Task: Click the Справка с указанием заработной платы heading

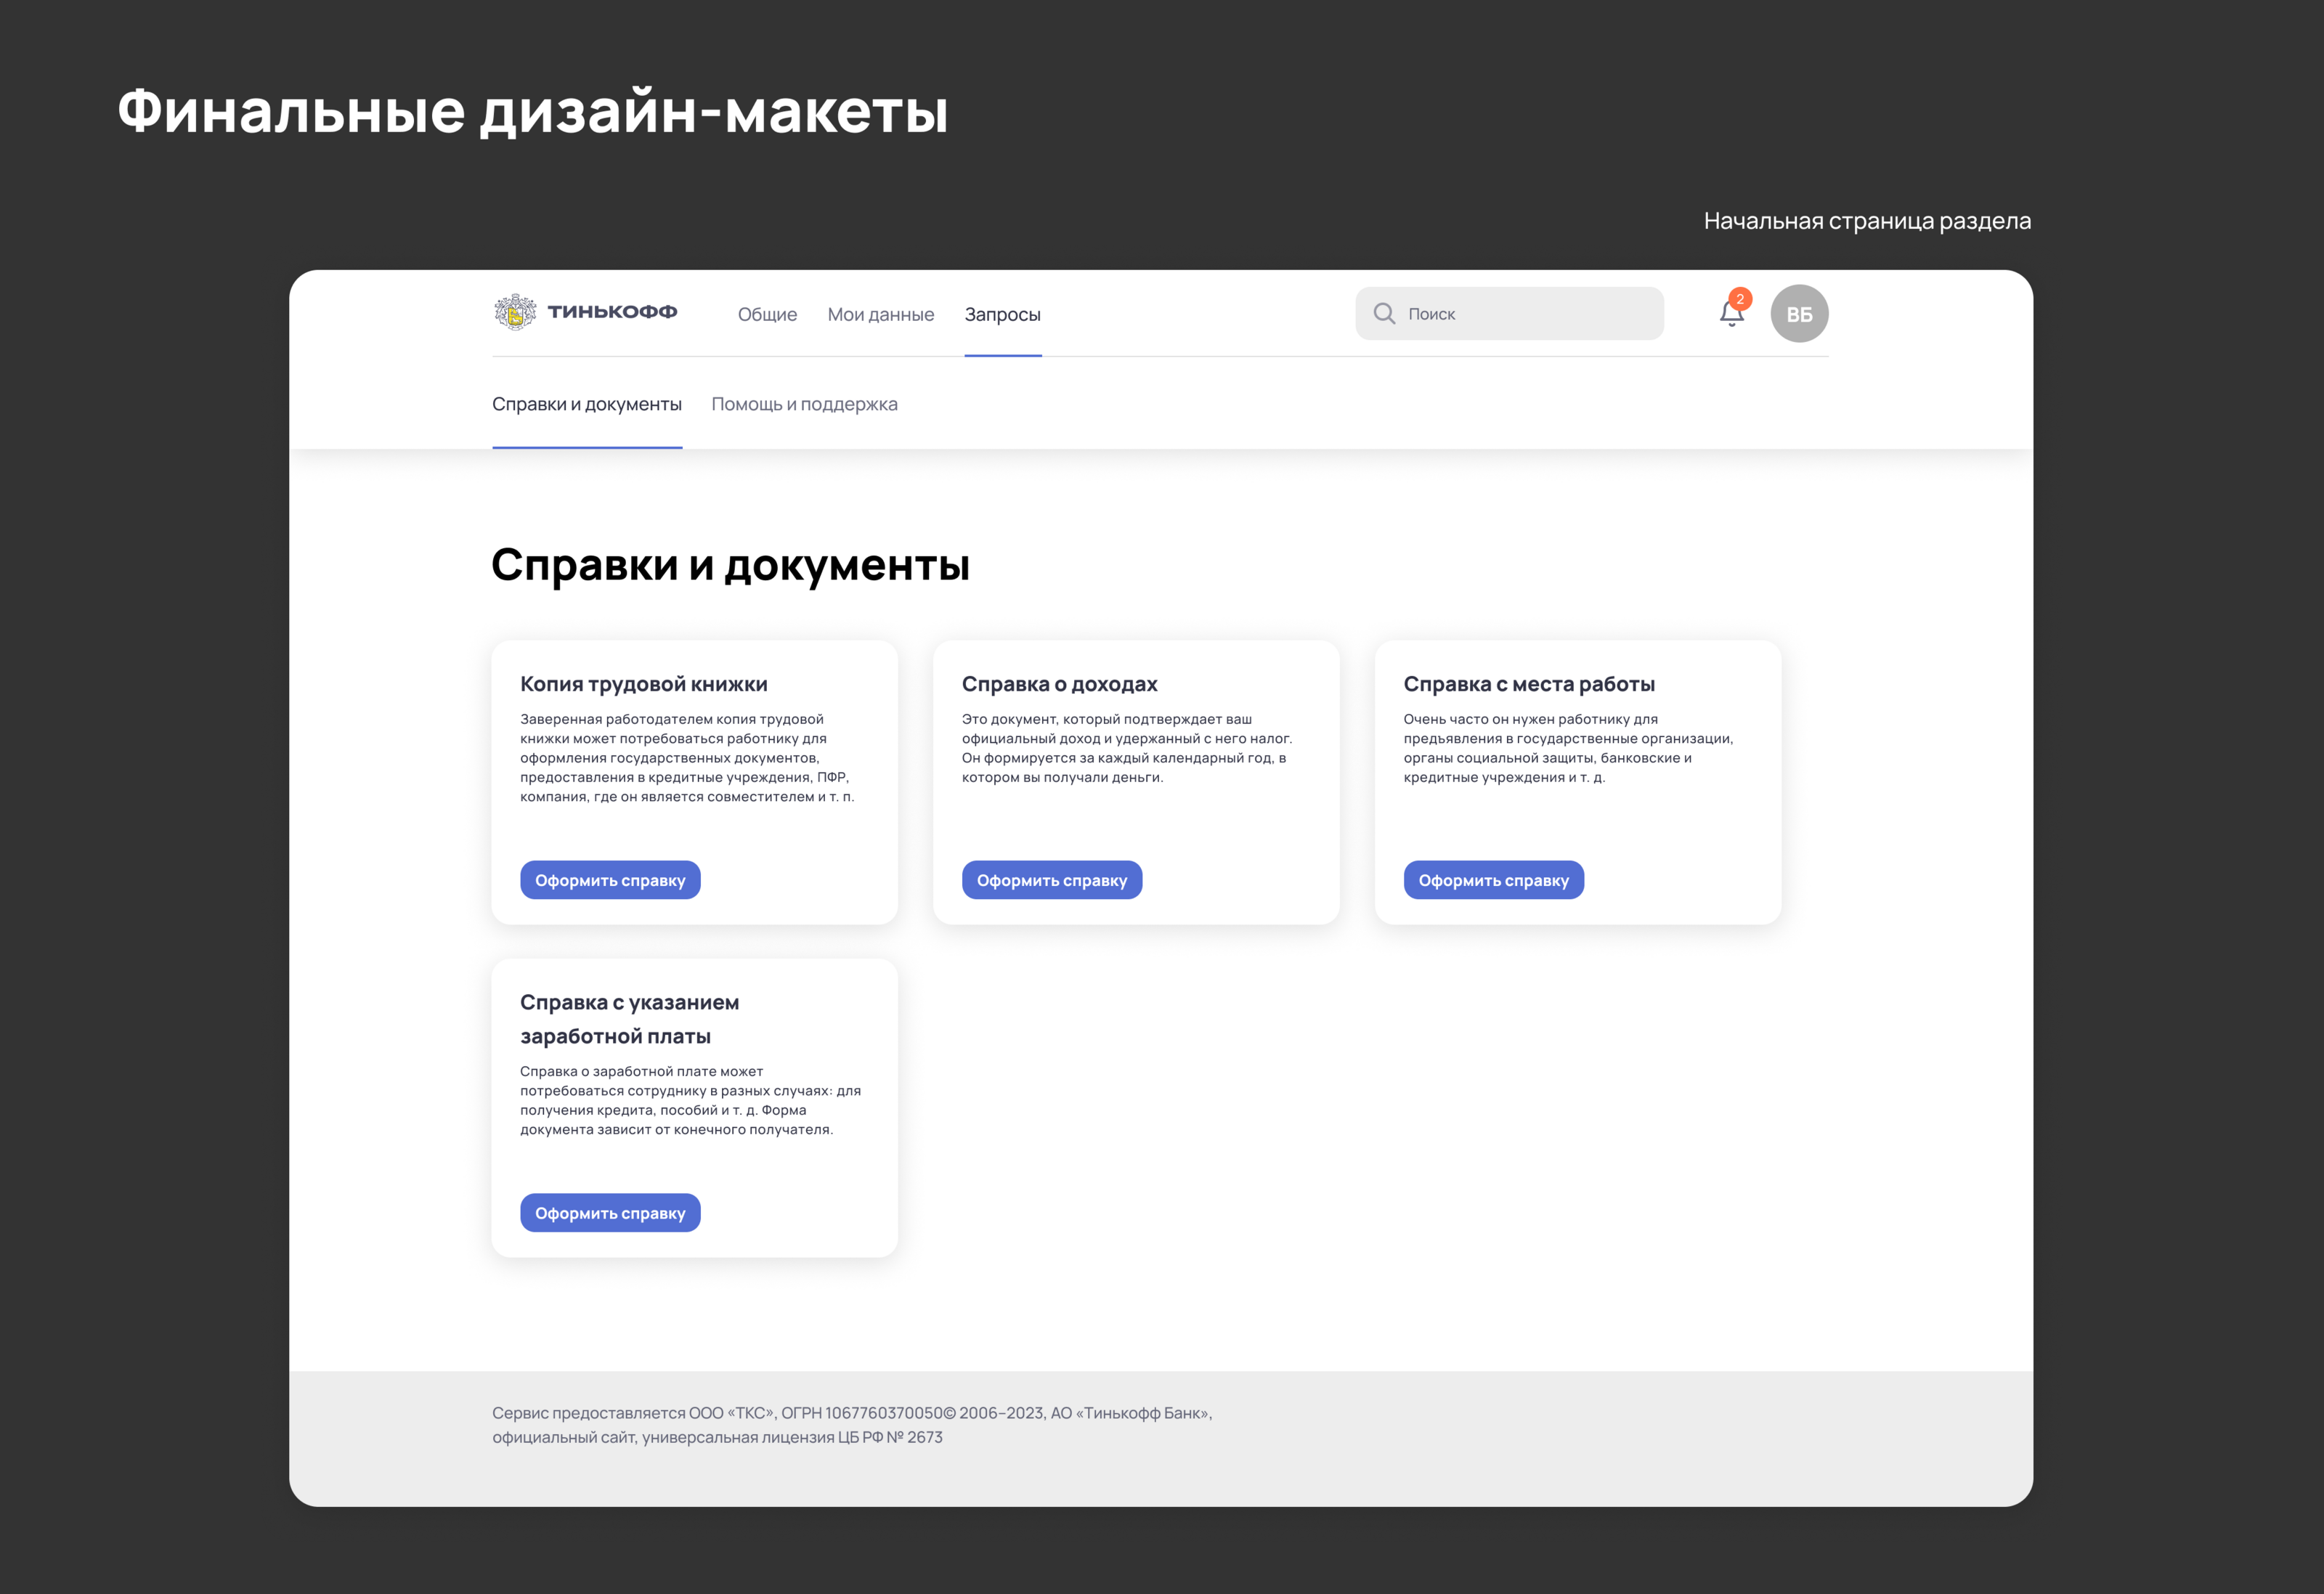Action: pyautogui.click(x=629, y=1018)
